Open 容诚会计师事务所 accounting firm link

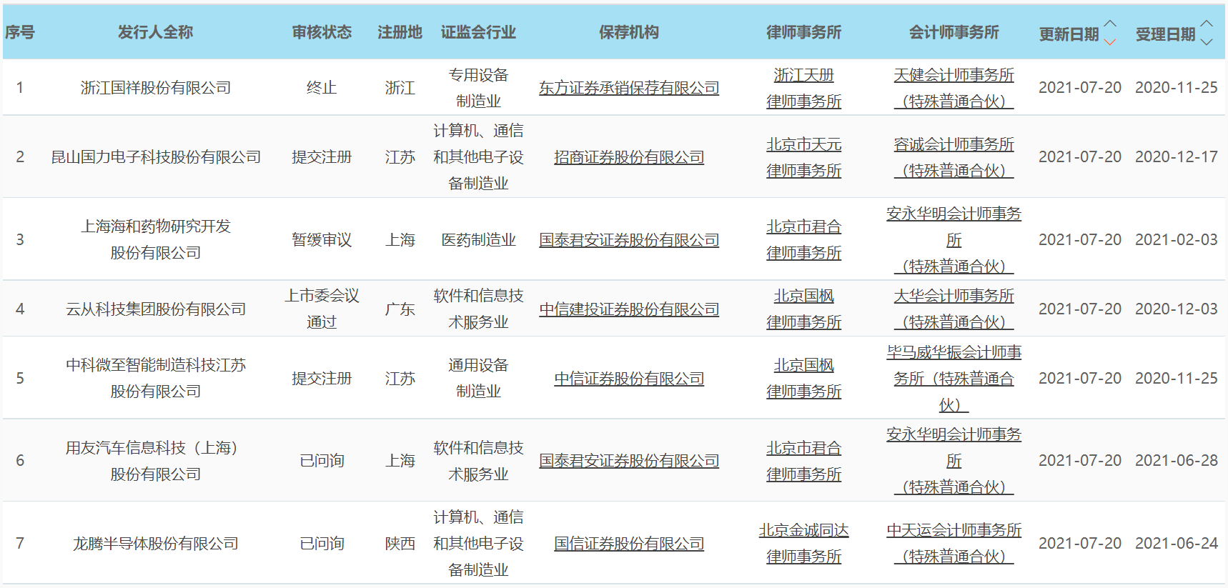(954, 157)
